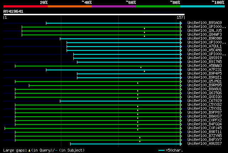This screenshot has width=228, height=153.
Task: Click the purple ~60% identity legend segment
Action: coord(114,6)
